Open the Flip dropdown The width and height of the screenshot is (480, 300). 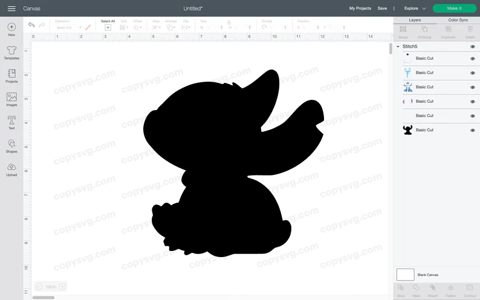point(186,28)
